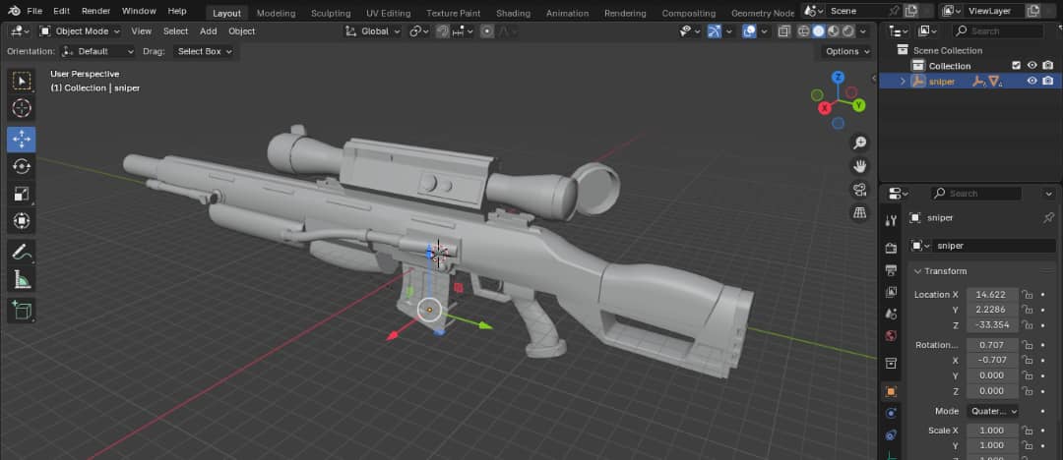Select the Transform tool
This screenshot has width=1063, height=460.
coord(22,221)
